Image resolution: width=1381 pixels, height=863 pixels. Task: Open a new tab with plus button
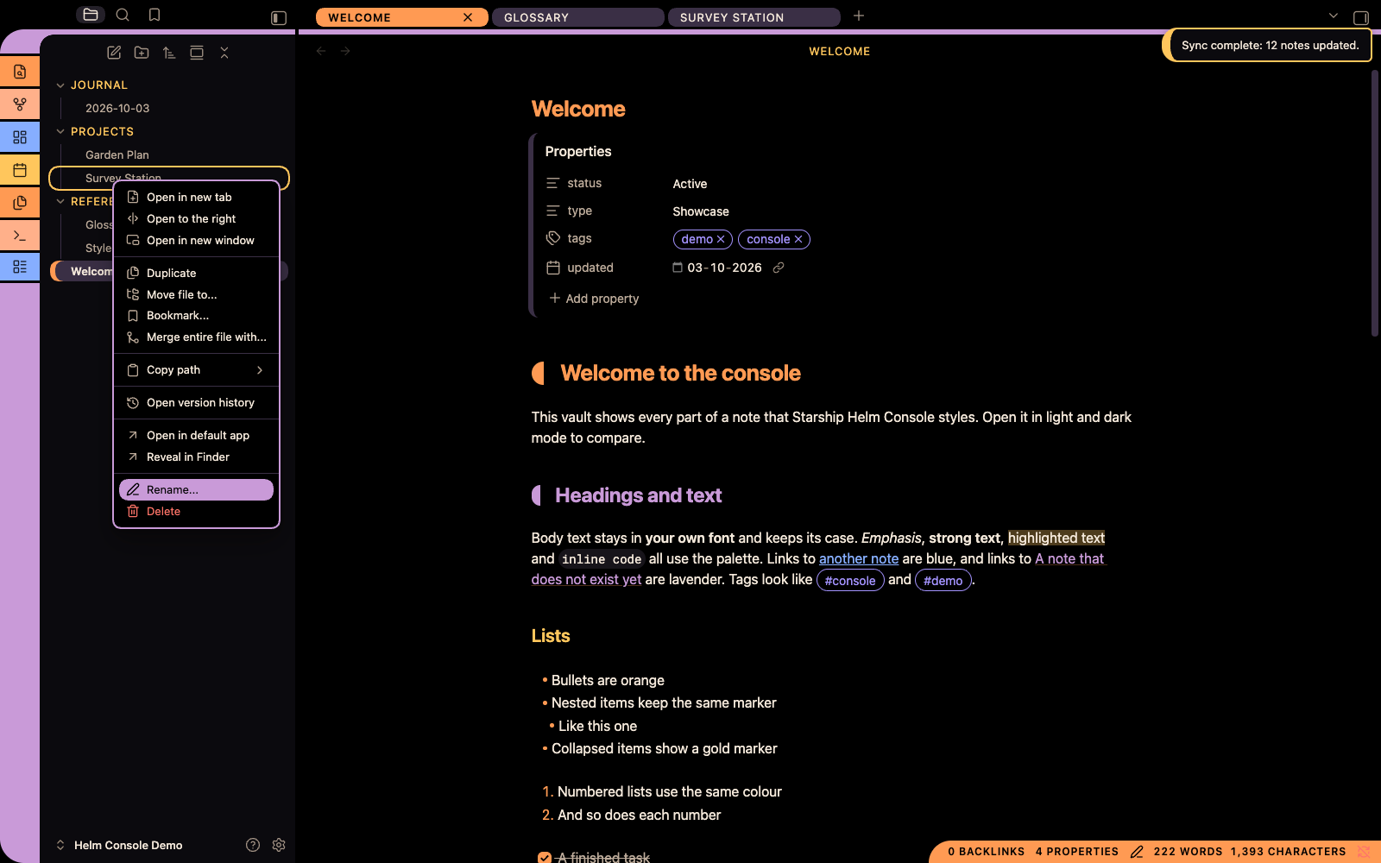pos(859,16)
